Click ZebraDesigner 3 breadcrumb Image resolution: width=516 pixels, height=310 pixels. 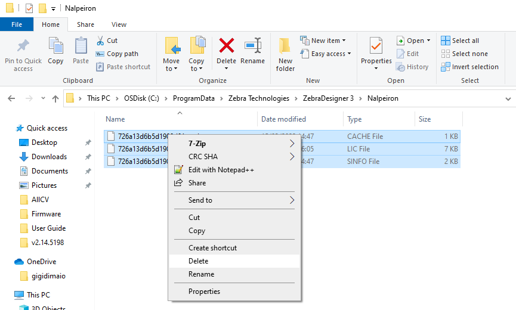(x=328, y=98)
